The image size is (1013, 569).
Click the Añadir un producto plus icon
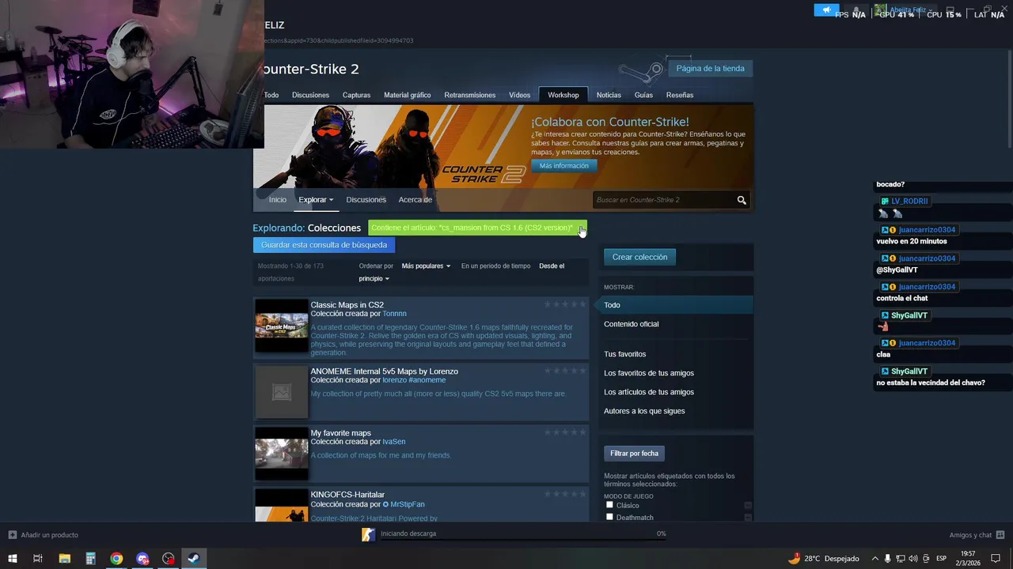coord(12,535)
